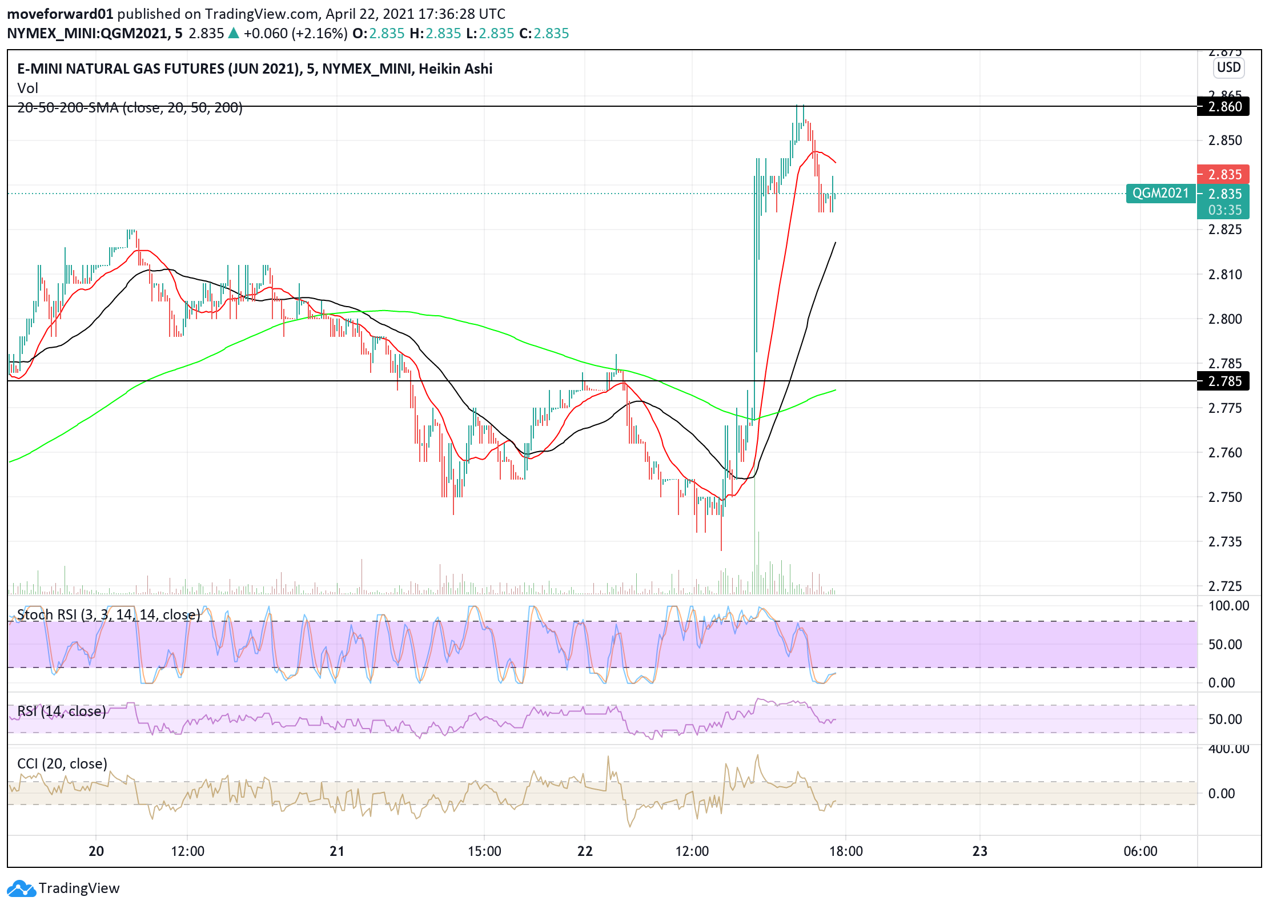
Task: Click the 100.00 Stoch RSI scale label
Action: [x=1228, y=606]
